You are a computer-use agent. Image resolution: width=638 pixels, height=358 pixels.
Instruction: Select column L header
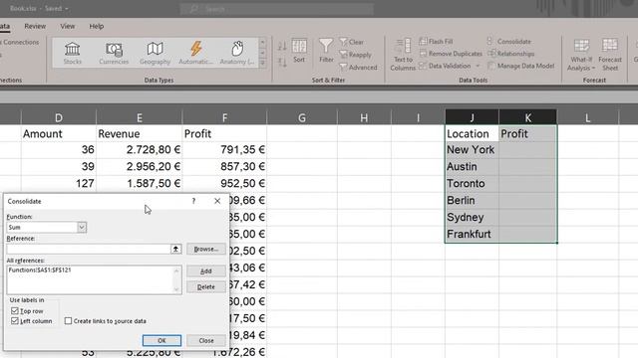587,117
